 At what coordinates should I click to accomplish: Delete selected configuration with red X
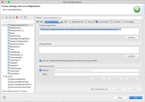[17, 17]
